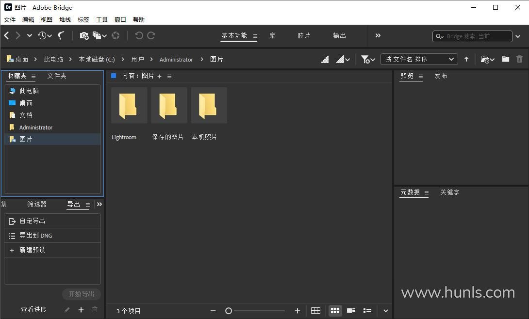Switch to 文件夹 panel tab
The height and width of the screenshot is (319, 529).
(x=57, y=76)
